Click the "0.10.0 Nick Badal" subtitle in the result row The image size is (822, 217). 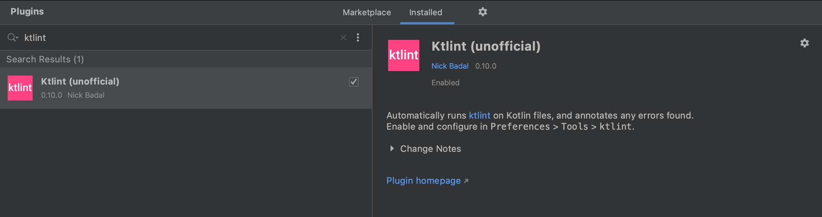(72, 95)
